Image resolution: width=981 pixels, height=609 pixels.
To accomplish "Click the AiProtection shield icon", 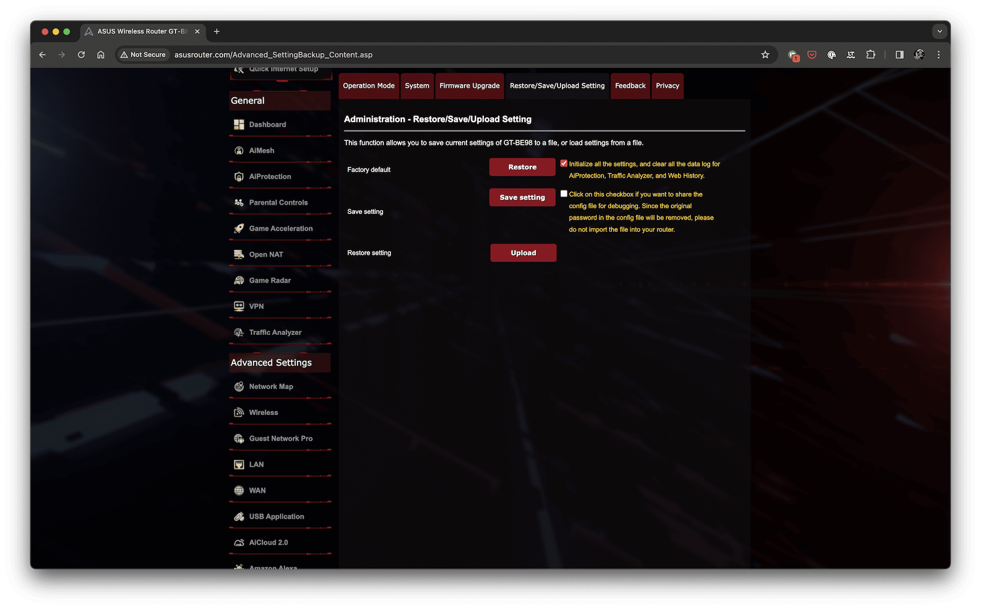I will (239, 177).
